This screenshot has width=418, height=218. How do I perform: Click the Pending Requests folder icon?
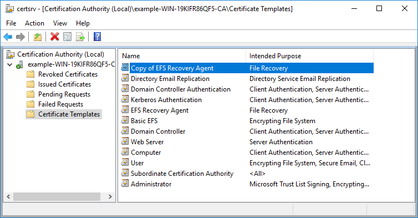[30, 94]
